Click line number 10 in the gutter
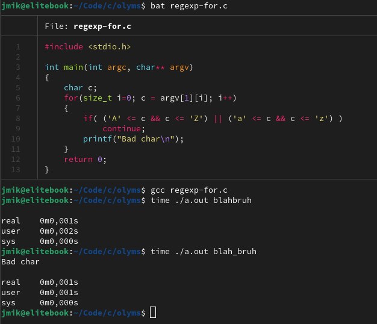This screenshot has width=377, height=324. point(16,139)
